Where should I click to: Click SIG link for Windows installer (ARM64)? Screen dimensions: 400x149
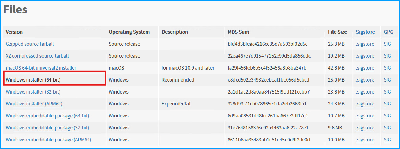[x=387, y=104]
